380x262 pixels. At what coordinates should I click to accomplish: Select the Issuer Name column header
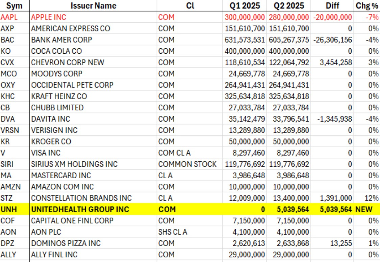(93, 5)
